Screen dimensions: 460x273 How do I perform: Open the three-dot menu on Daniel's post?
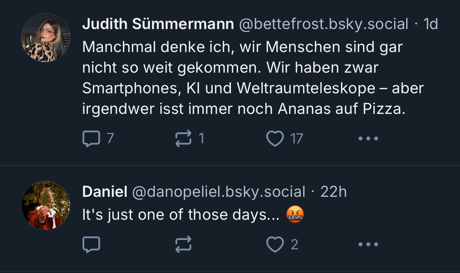tap(368, 245)
